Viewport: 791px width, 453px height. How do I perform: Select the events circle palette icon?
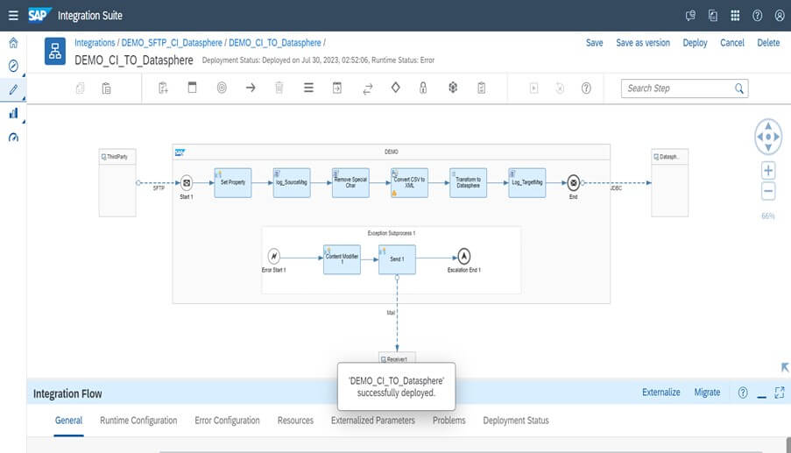pyautogui.click(x=222, y=88)
